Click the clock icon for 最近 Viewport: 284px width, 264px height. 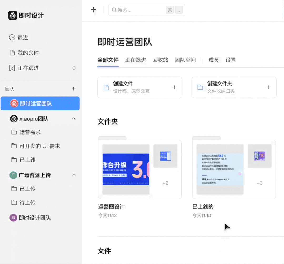point(12,37)
